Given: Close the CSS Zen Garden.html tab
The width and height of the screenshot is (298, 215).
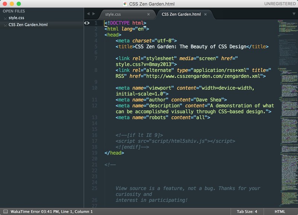Looking at the screenshot, I should (206, 15).
